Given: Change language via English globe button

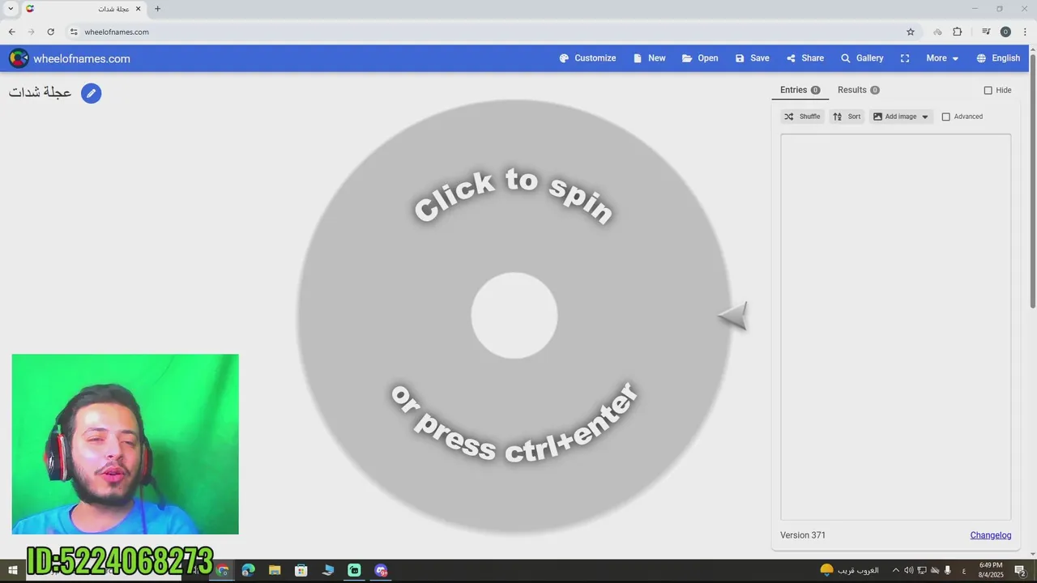Looking at the screenshot, I should (x=998, y=58).
